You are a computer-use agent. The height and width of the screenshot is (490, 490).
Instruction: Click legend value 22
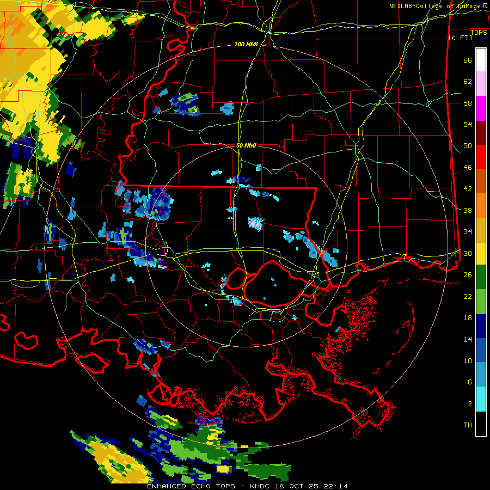pyautogui.click(x=468, y=296)
